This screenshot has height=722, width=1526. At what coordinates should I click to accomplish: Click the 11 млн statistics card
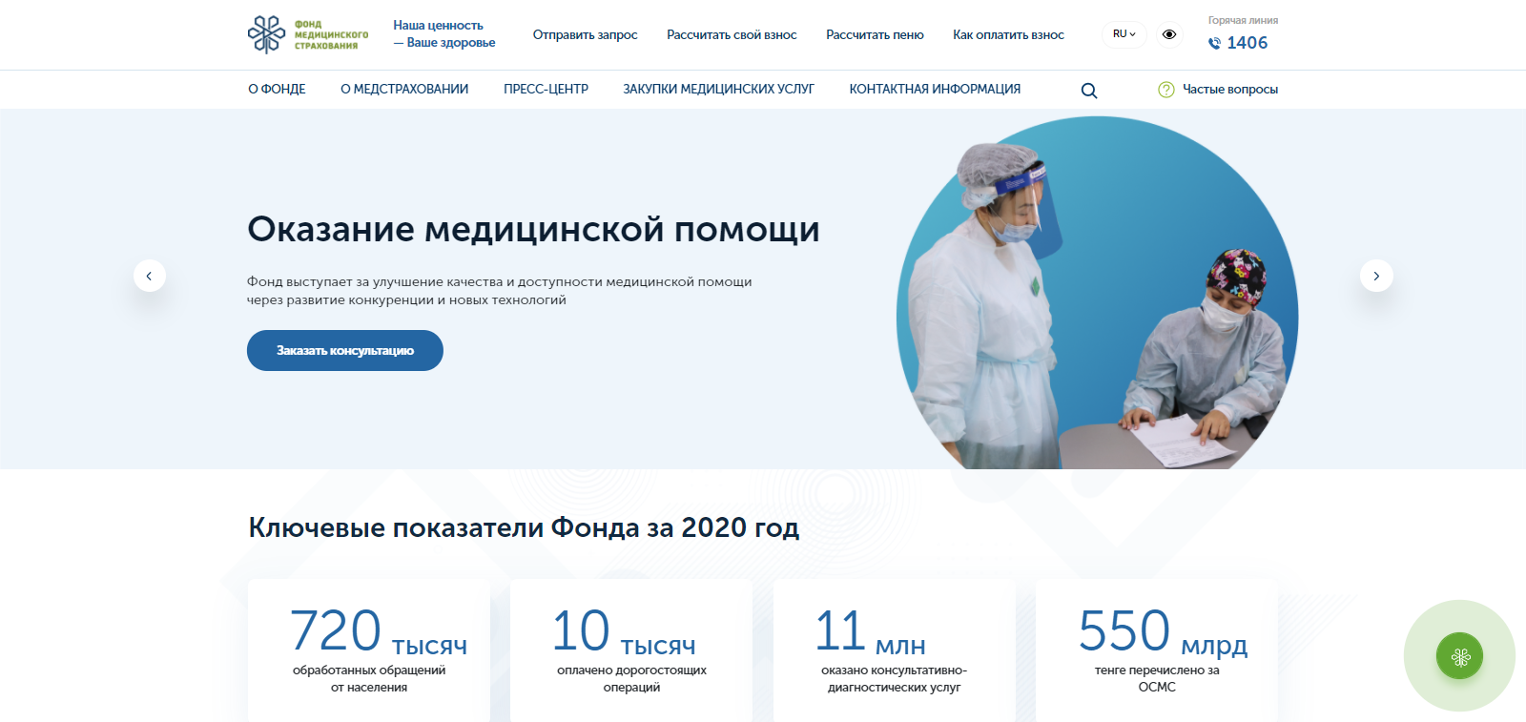tap(895, 650)
